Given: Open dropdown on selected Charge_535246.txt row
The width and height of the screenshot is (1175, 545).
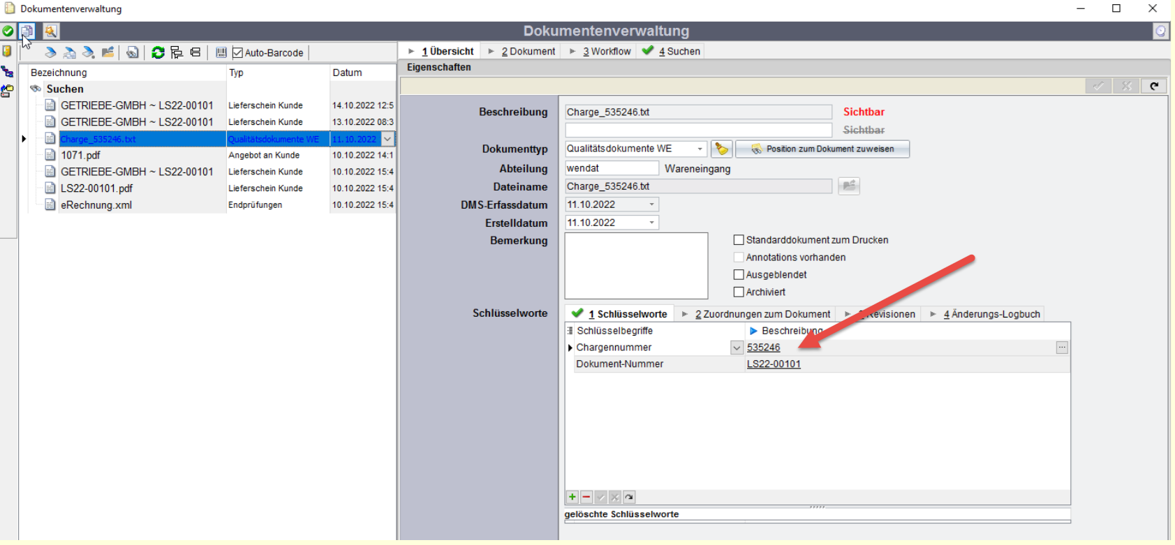Looking at the screenshot, I should (x=388, y=139).
